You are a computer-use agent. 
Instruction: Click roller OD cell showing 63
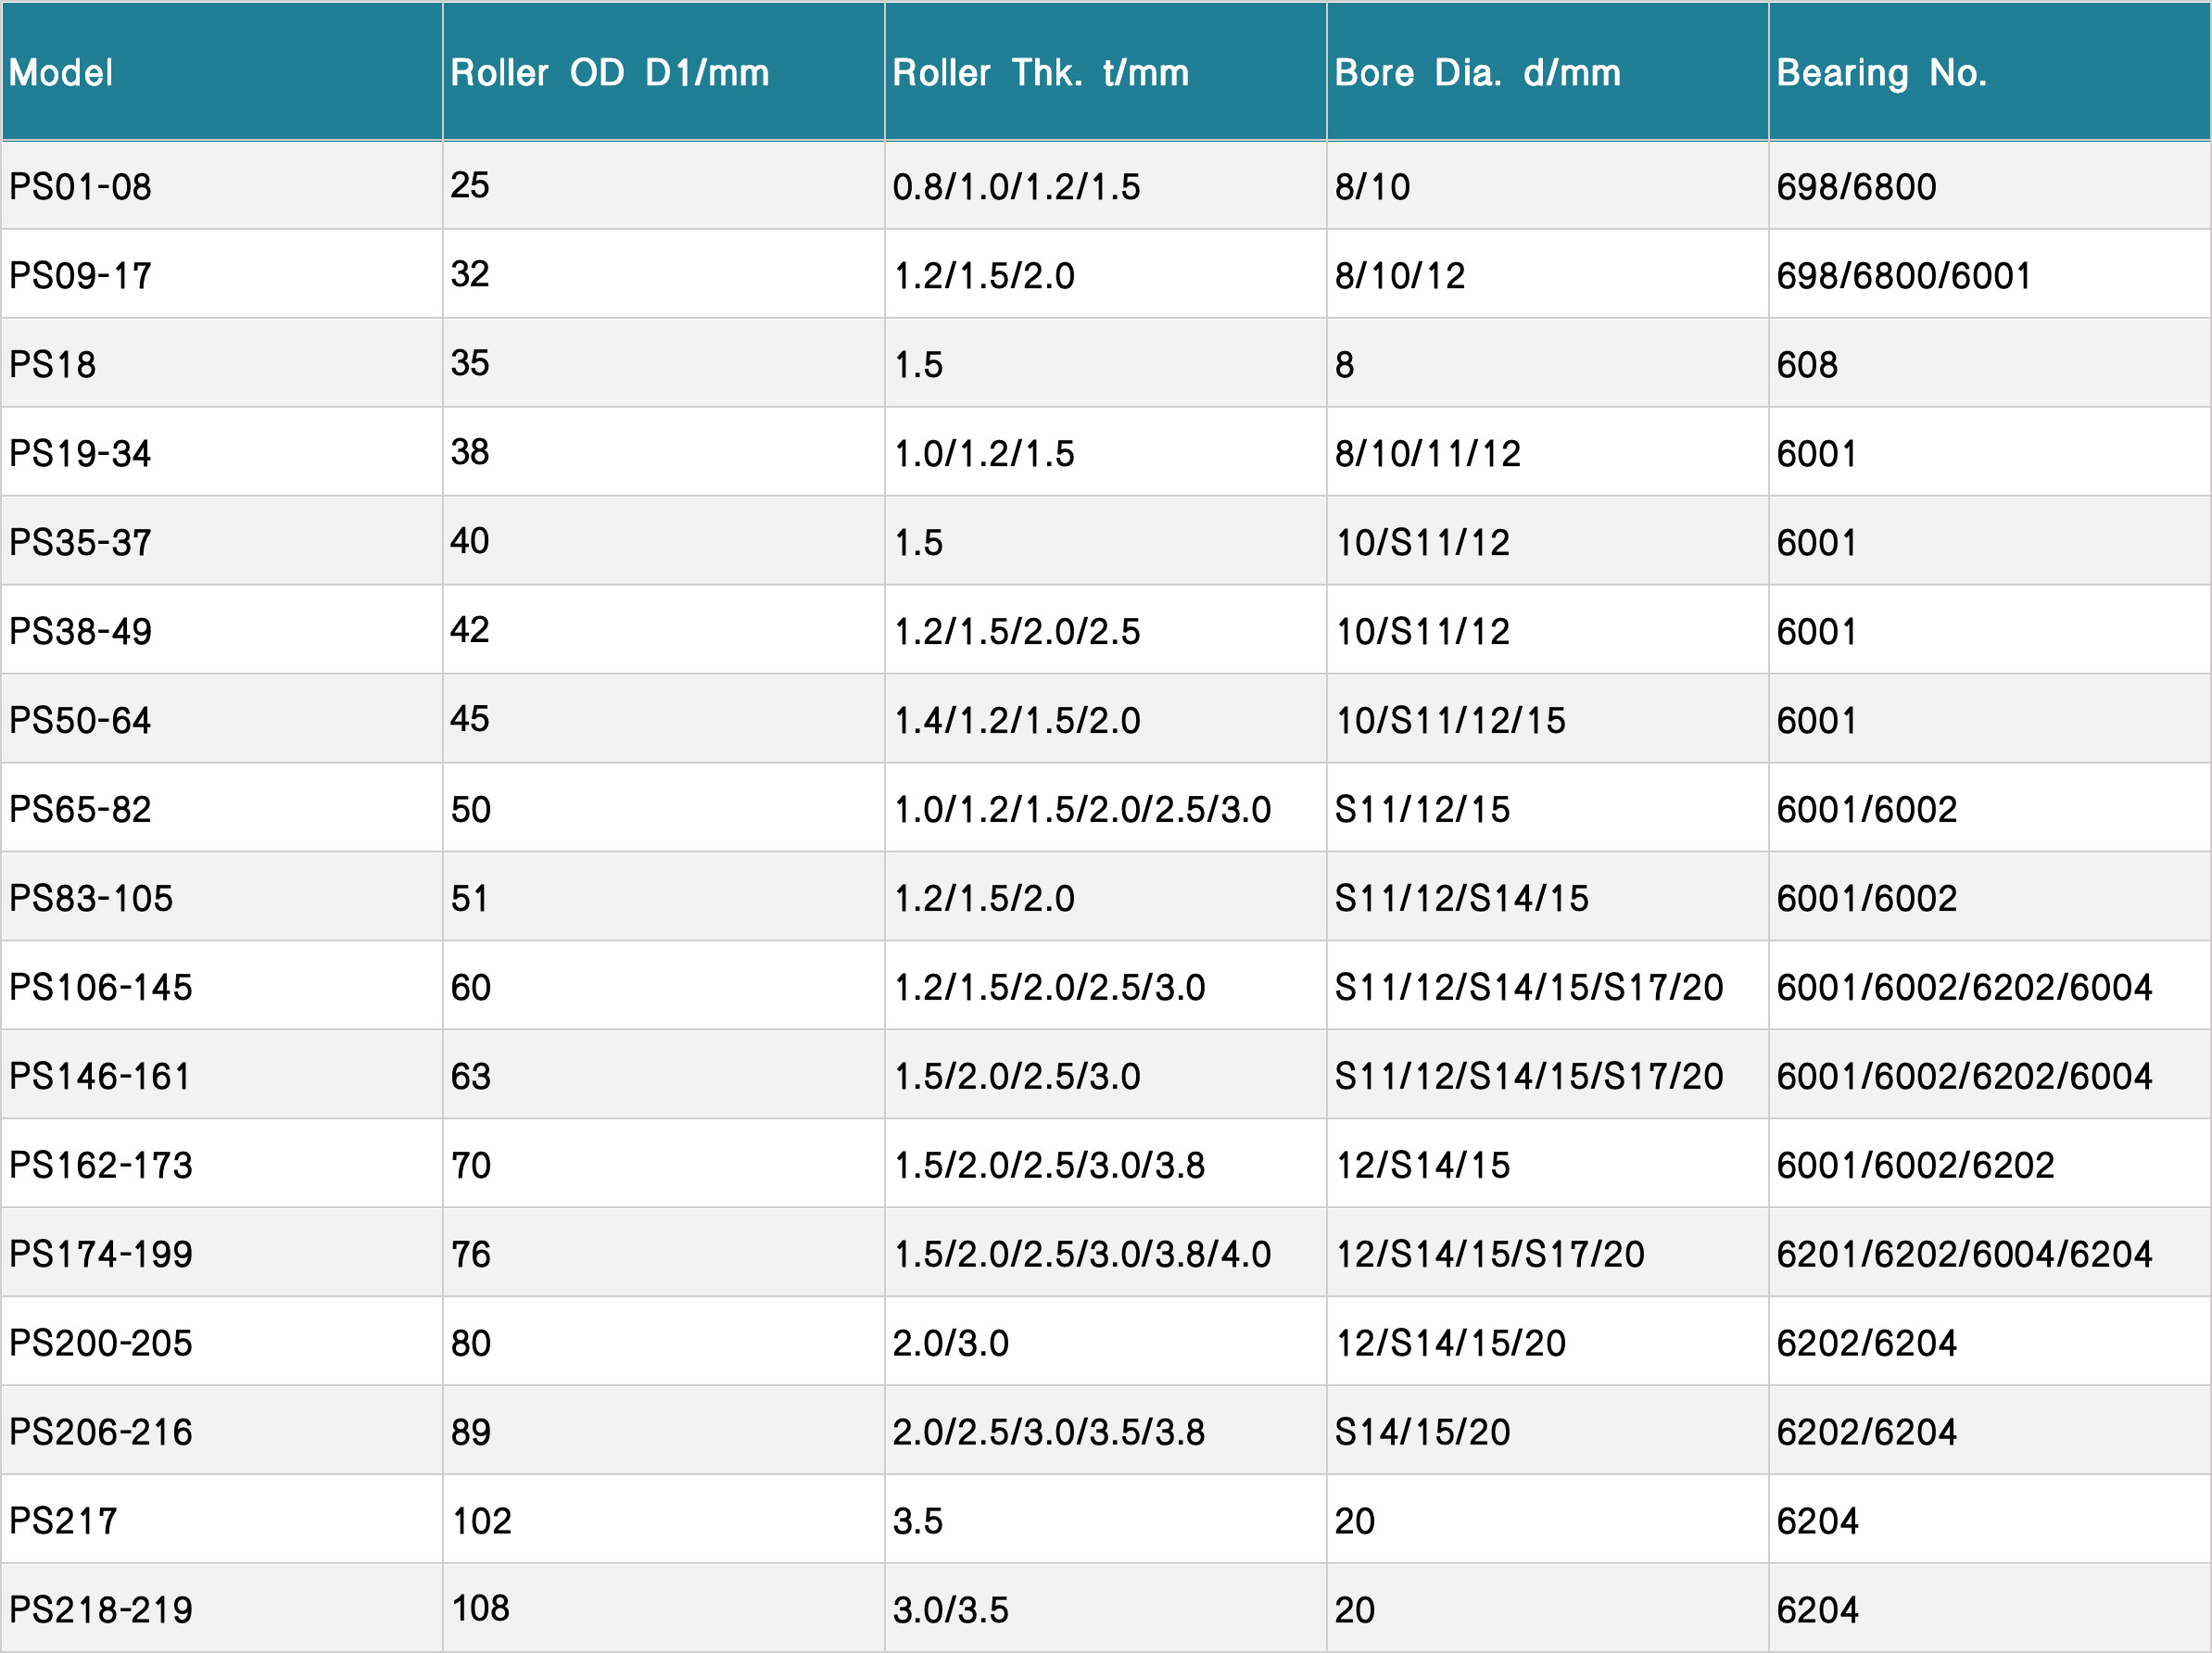point(470,1077)
